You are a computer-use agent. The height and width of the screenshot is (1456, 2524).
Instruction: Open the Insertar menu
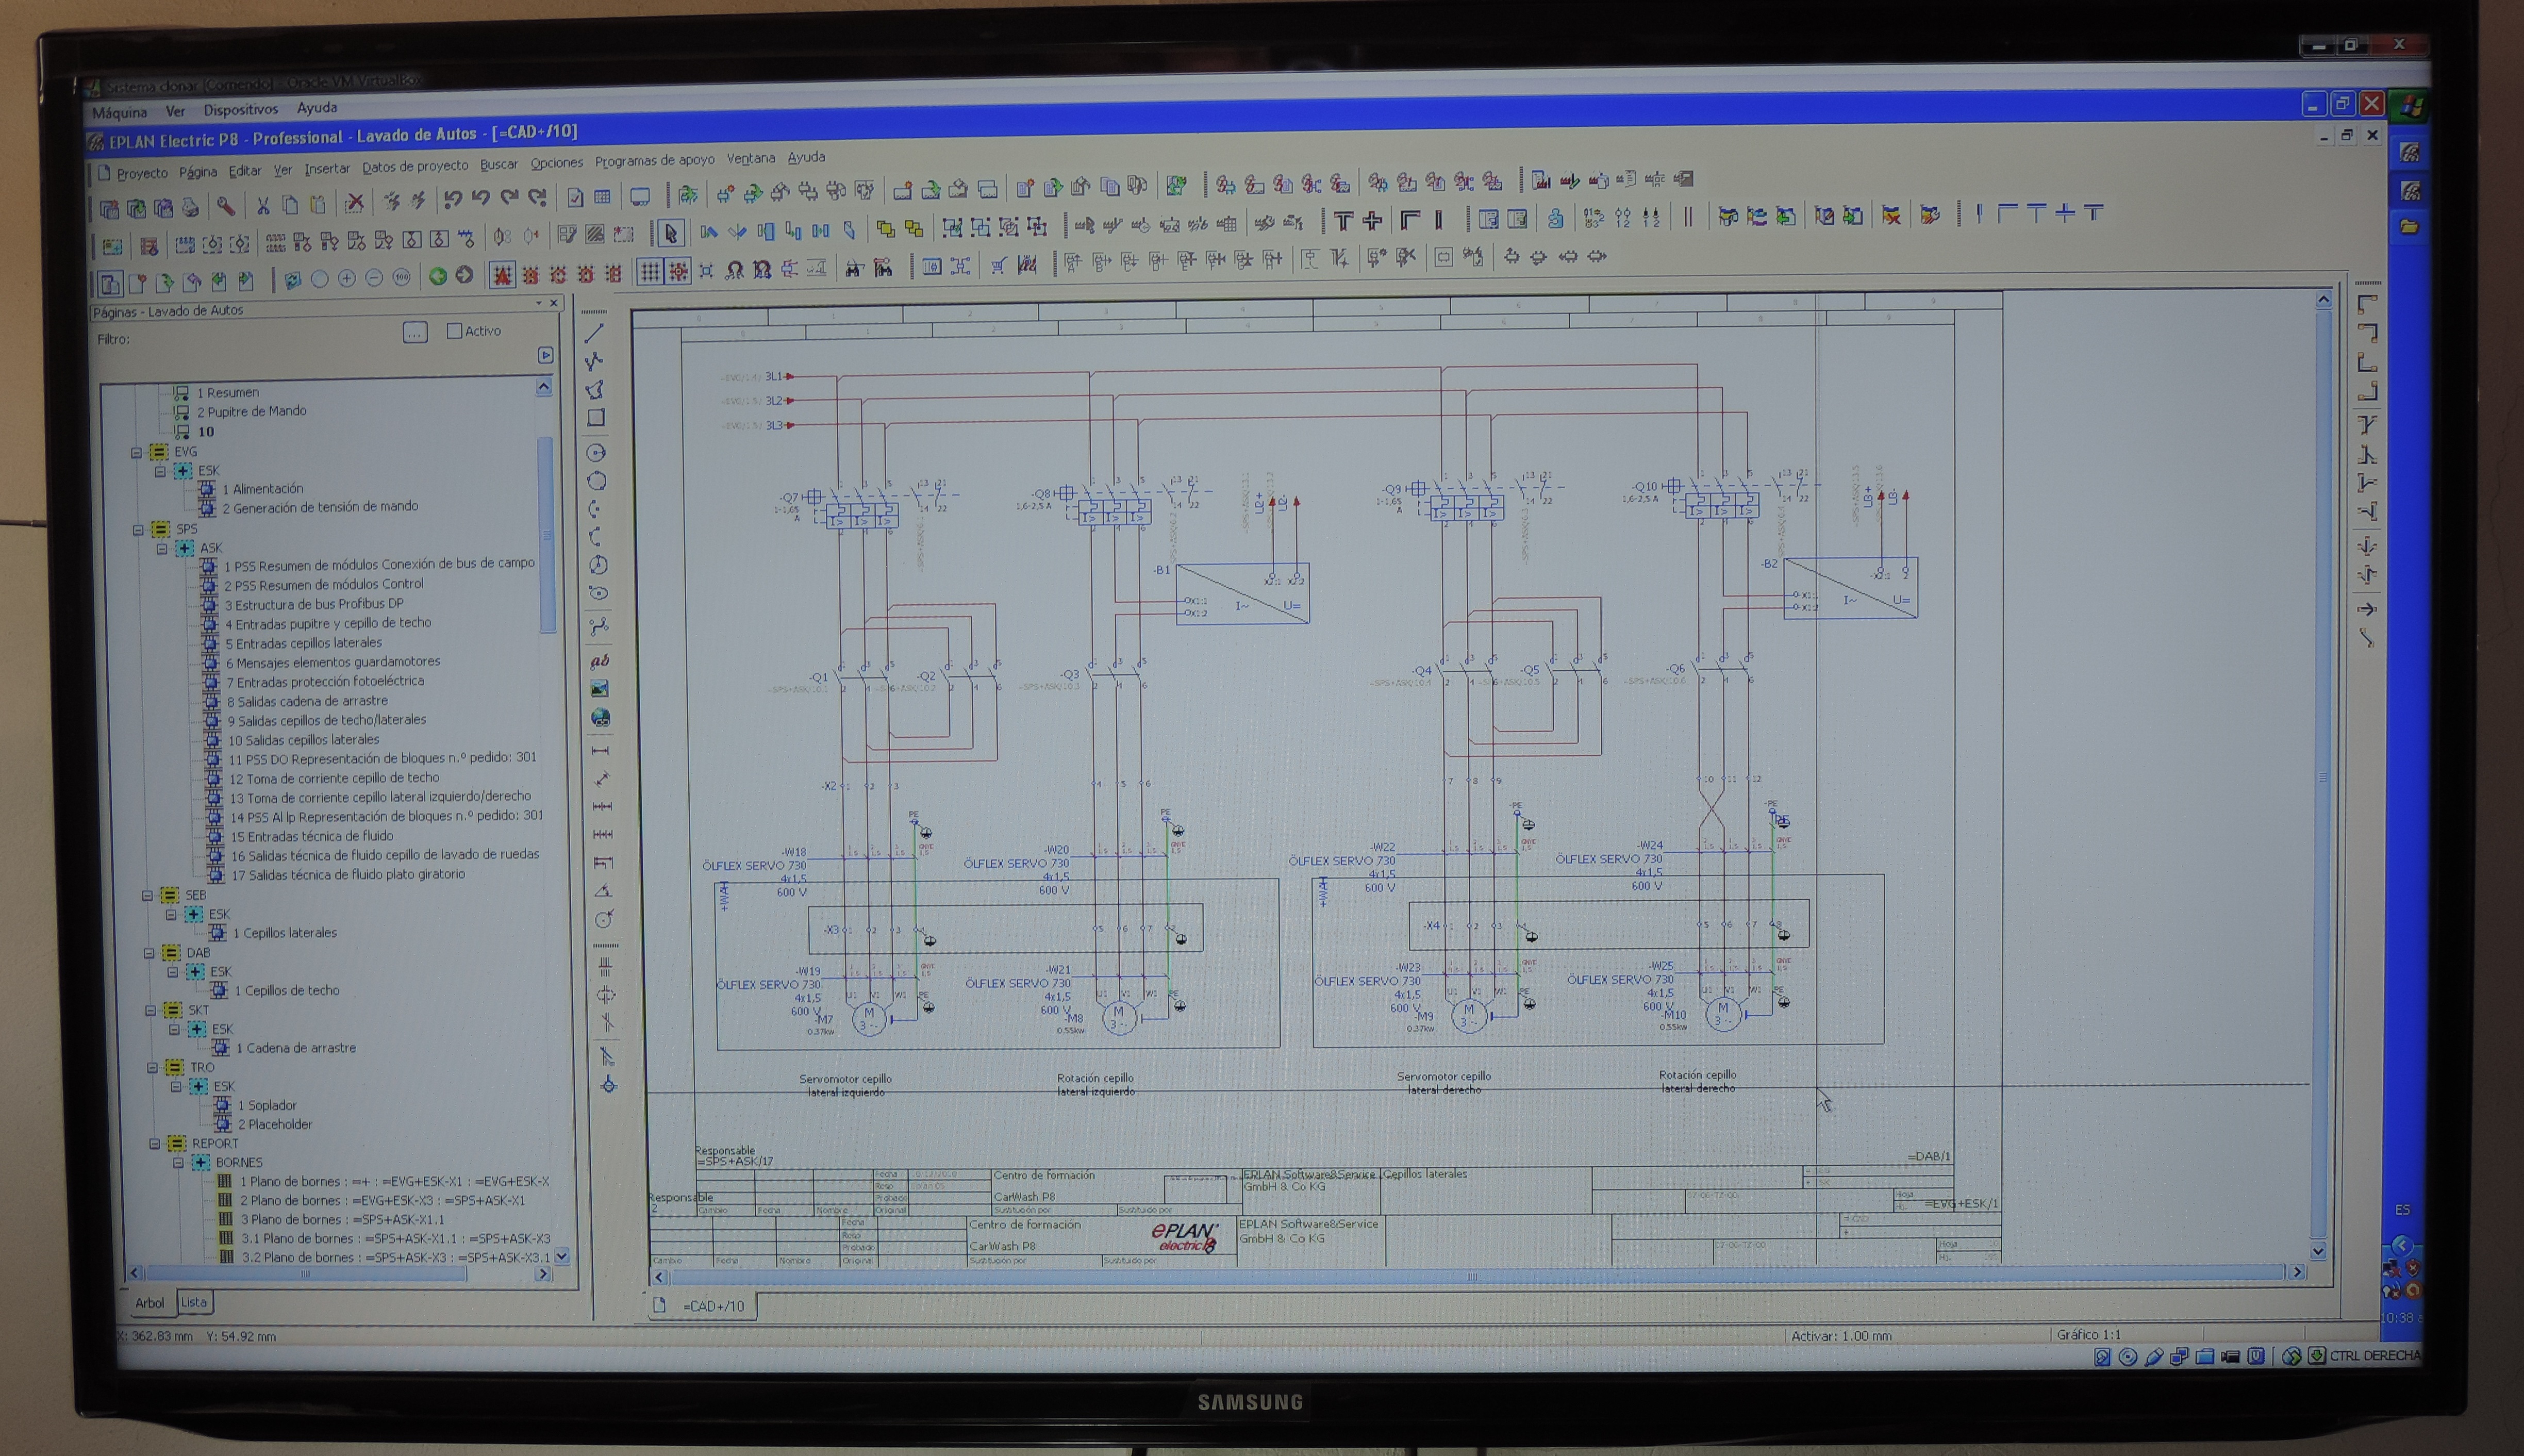coord(327,169)
